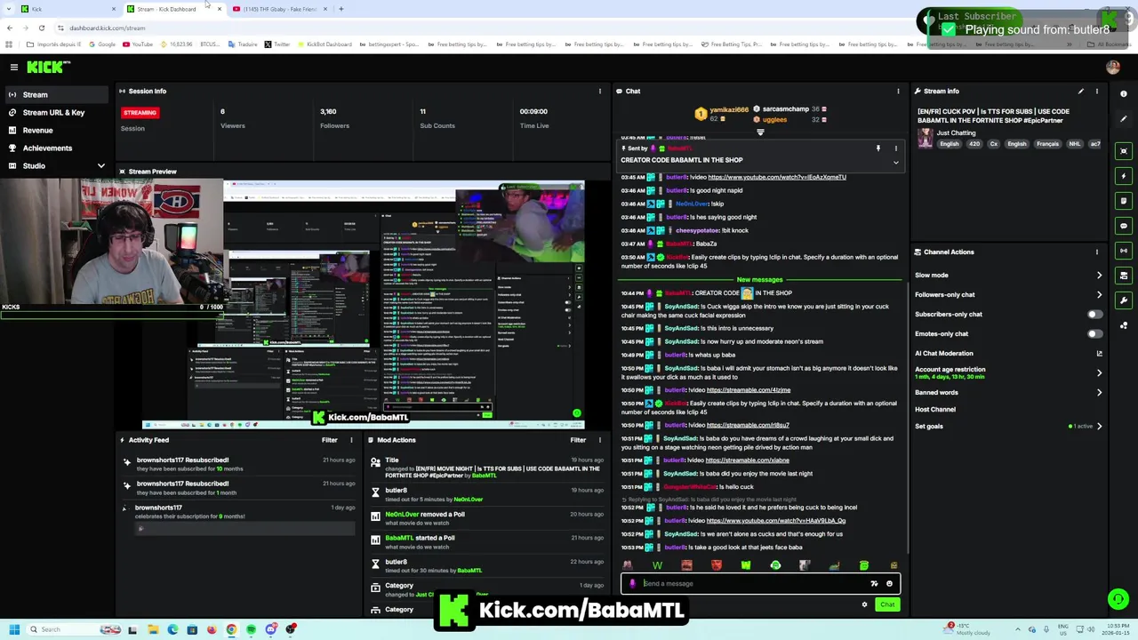This screenshot has height=640, width=1138.
Task: Open a new browser tab
Action: [341, 9]
